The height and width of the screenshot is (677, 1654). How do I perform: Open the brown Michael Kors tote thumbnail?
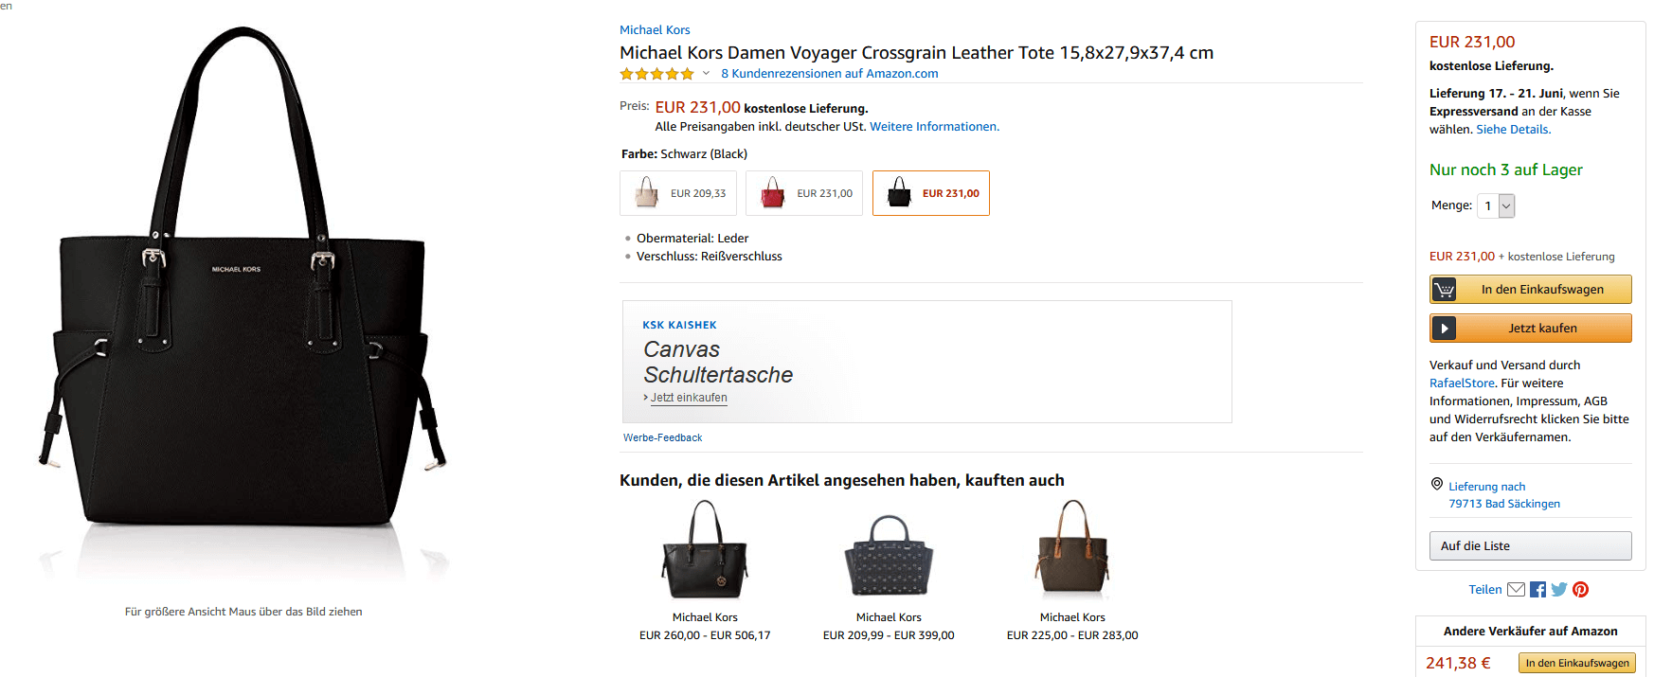[1072, 549]
